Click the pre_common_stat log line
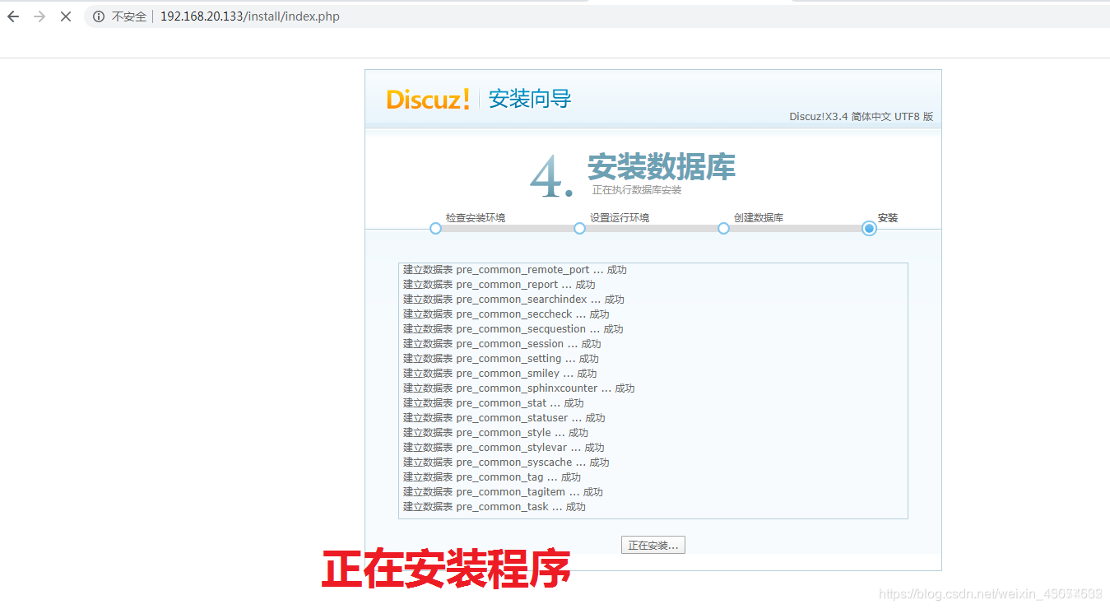1110x609 pixels. pyautogui.click(x=494, y=403)
